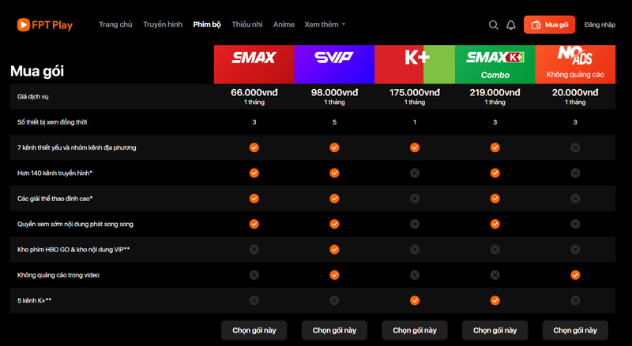Click the 219.000vnđ Combo price

(495, 92)
